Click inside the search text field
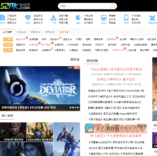The height and width of the screenshot is (156, 157). (x=89, y=6)
